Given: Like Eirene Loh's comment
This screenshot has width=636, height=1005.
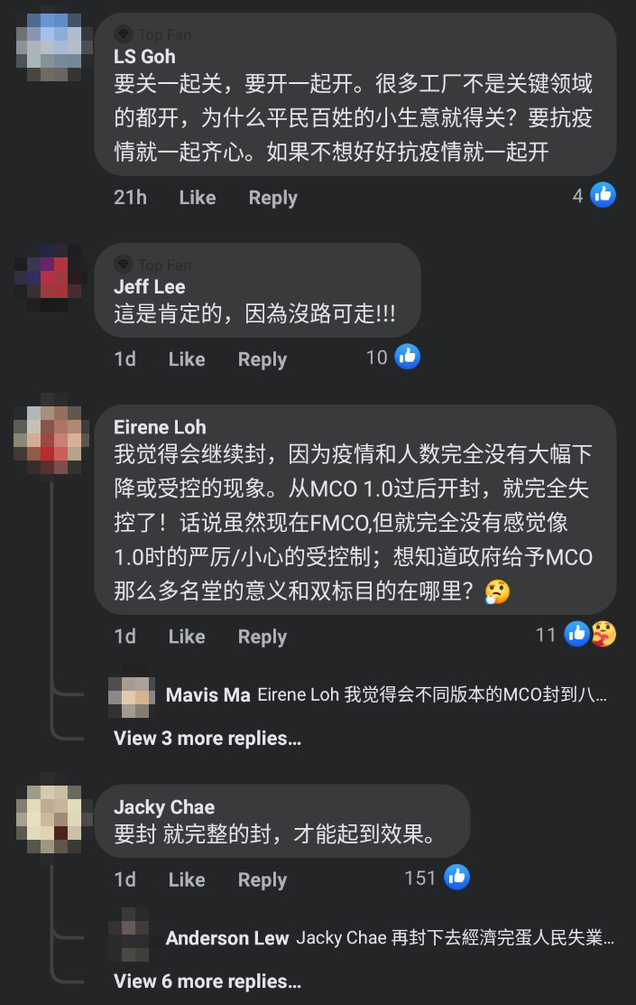Looking at the screenshot, I should pyautogui.click(x=187, y=637).
